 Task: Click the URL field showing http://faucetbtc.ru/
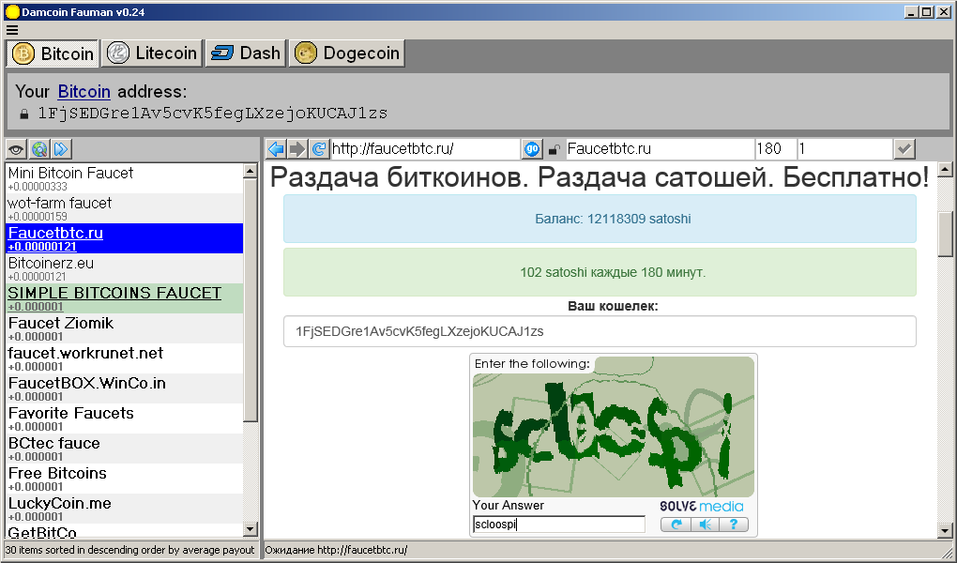[x=425, y=148]
